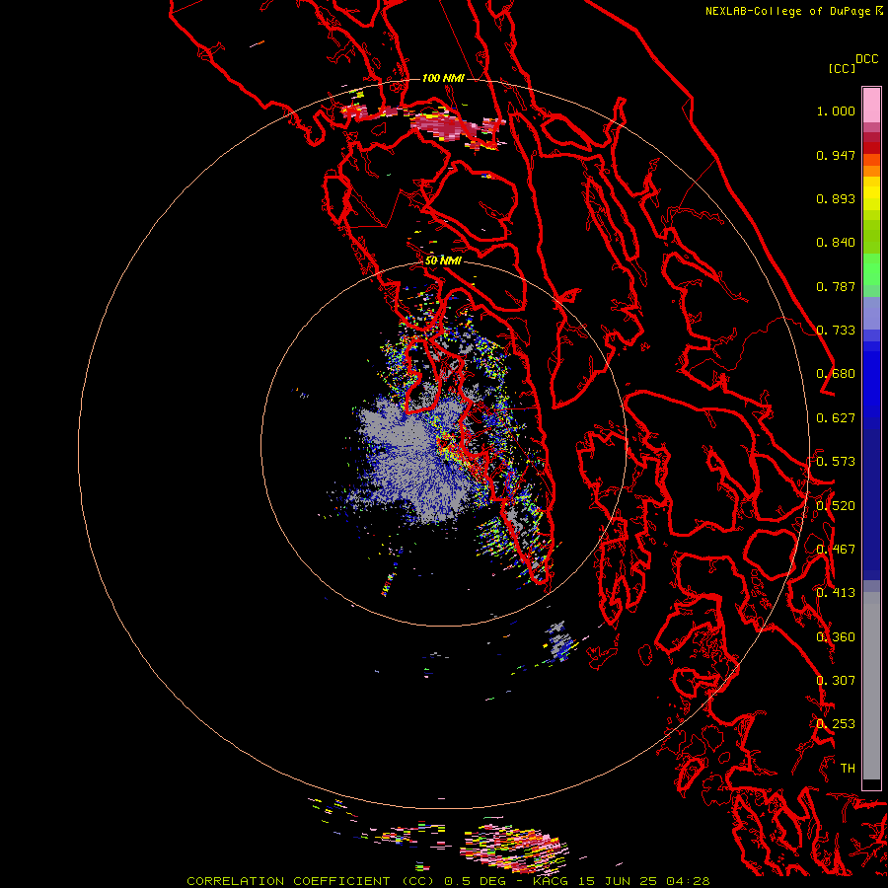Select the 0.413 scale value
The image size is (888, 888).
click(836, 593)
